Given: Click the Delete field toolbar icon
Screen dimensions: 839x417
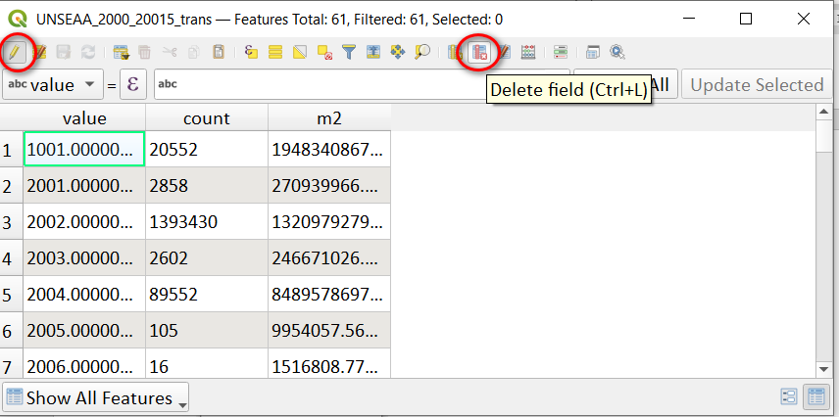Looking at the screenshot, I should [x=479, y=53].
